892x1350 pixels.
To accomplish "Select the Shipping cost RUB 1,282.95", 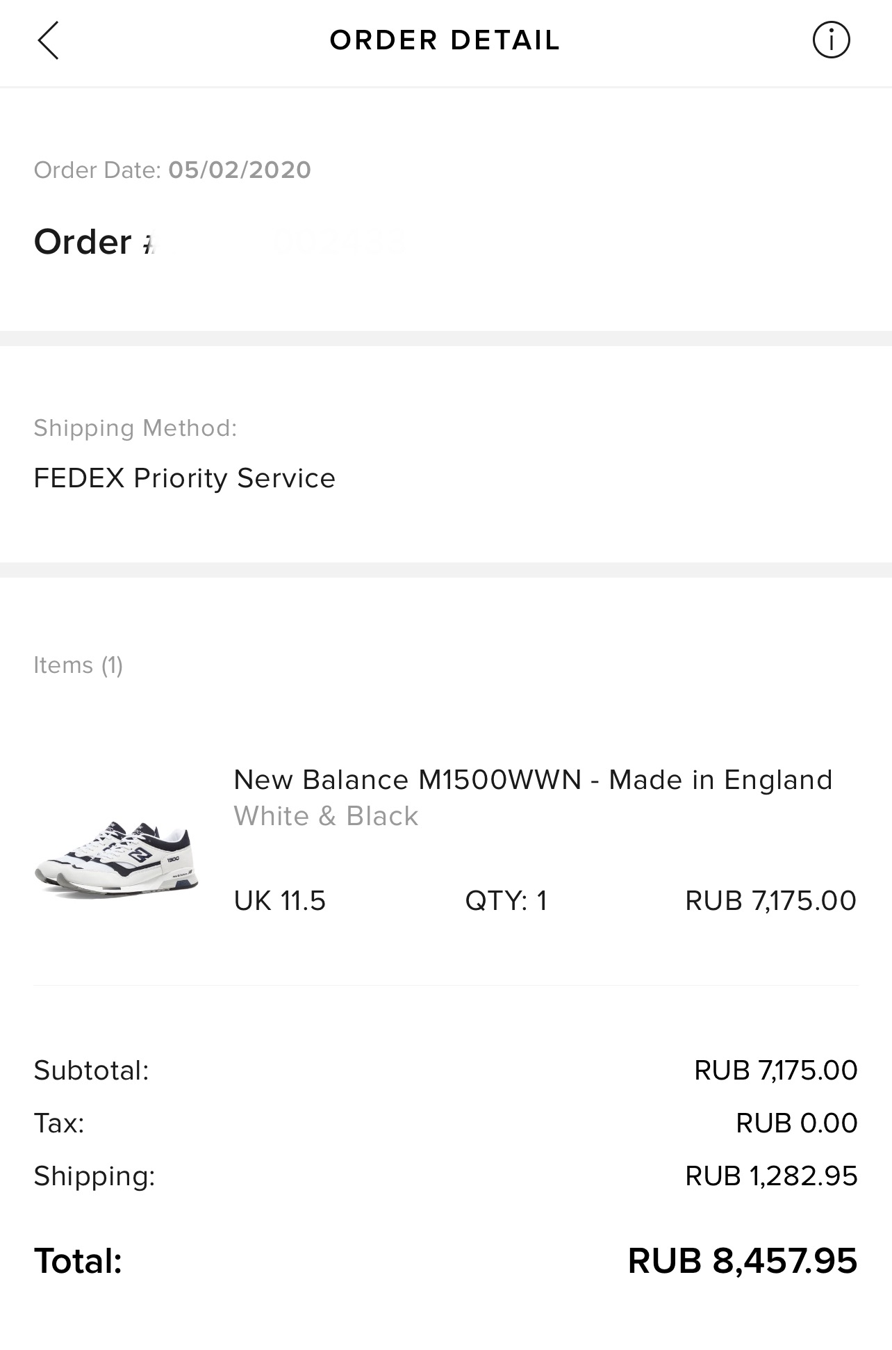I will [x=771, y=1176].
